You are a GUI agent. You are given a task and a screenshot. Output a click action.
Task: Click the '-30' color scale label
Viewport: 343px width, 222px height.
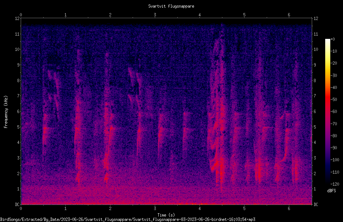pos(334,76)
